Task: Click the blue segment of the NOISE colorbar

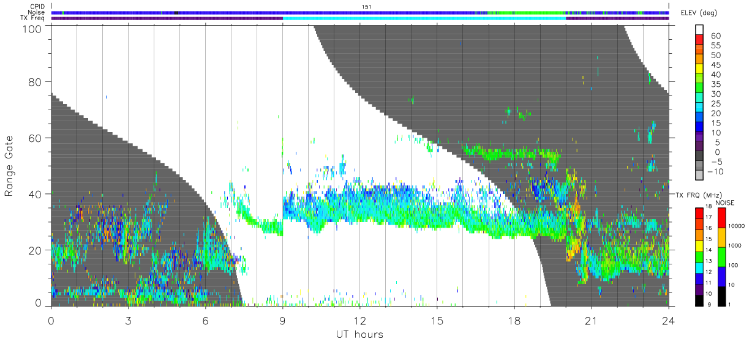Action: 721,277
